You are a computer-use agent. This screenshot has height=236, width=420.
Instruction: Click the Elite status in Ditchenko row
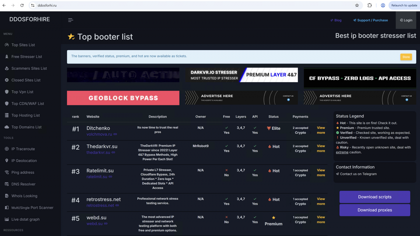(x=274, y=128)
